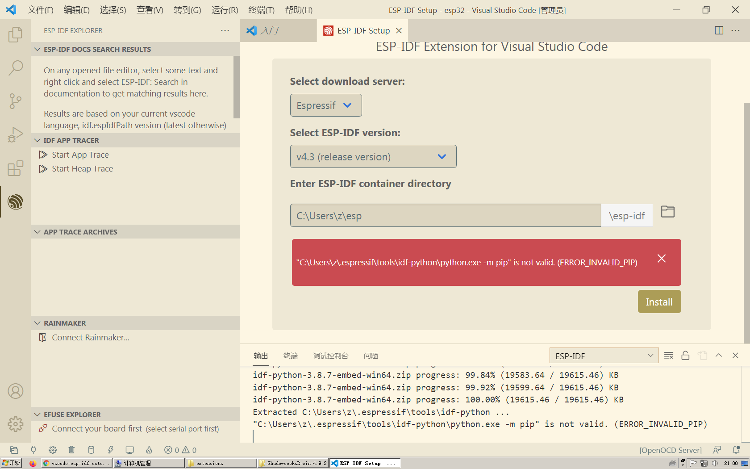Switch to the 输出 panel tab
Screen dimensions: 750x469
pos(261,356)
